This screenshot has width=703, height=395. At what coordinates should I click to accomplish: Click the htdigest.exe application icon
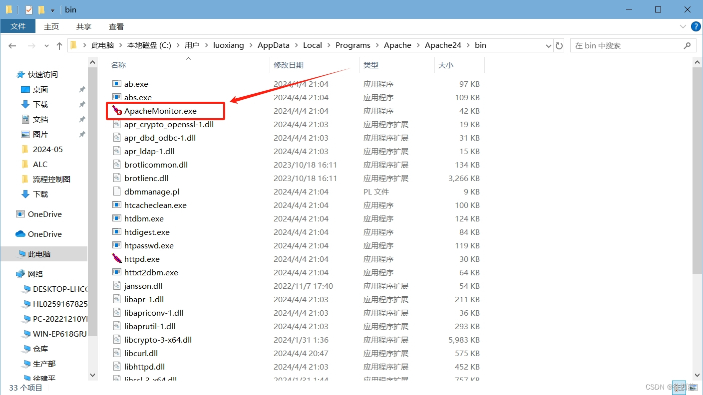point(117,232)
